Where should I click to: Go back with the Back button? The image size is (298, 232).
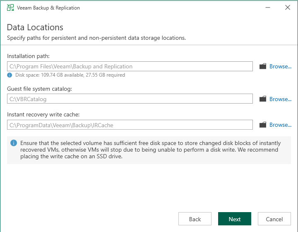[195, 219]
